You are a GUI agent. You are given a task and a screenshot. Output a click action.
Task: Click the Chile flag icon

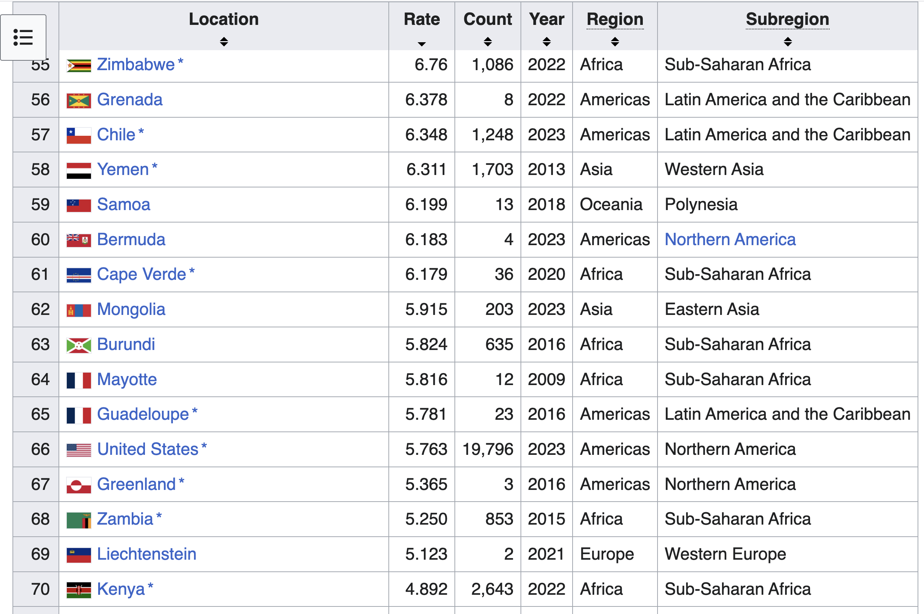pyautogui.click(x=79, y=135)
